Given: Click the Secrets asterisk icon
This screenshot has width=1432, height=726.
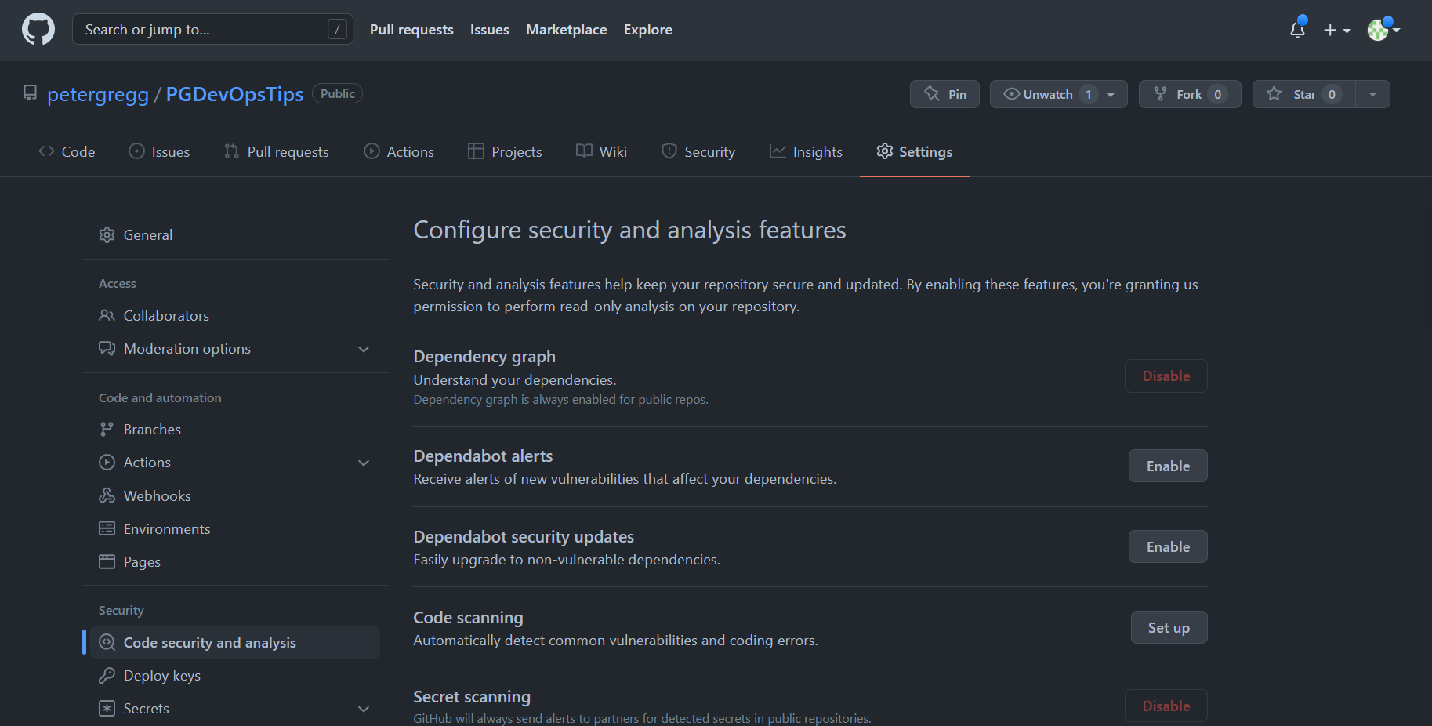Looking at the screenshot, I should [107, 708].
